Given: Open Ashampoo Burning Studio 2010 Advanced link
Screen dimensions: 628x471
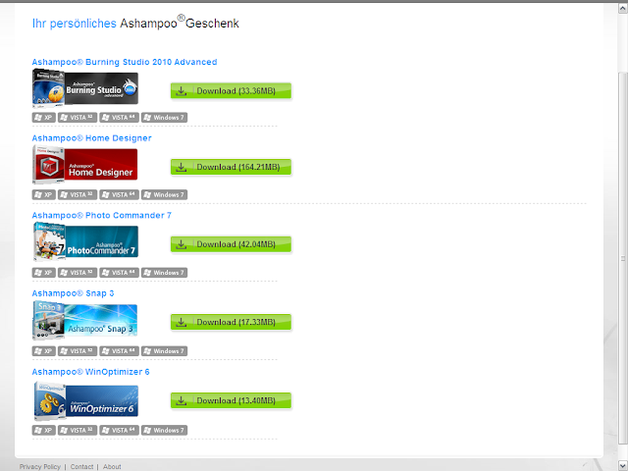Looking at the screenshot, I should [x=125, y=62].
